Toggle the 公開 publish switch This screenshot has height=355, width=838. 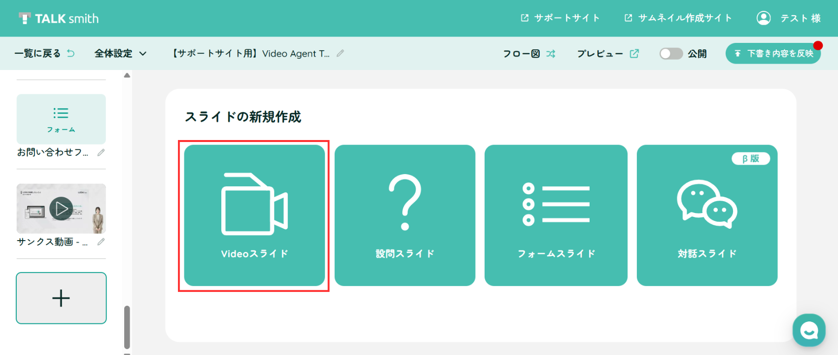point(671,53)
